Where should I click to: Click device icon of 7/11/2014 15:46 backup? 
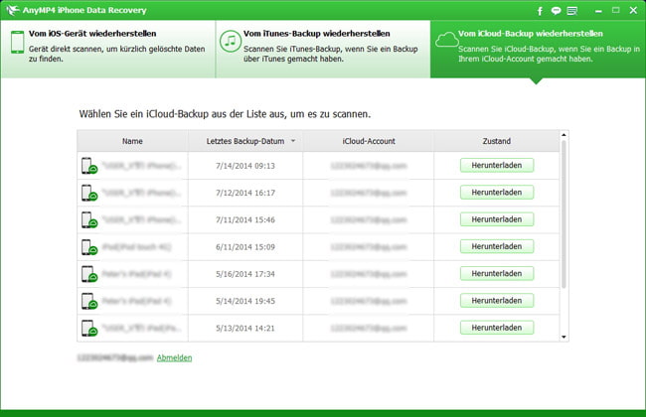[89, 219]
